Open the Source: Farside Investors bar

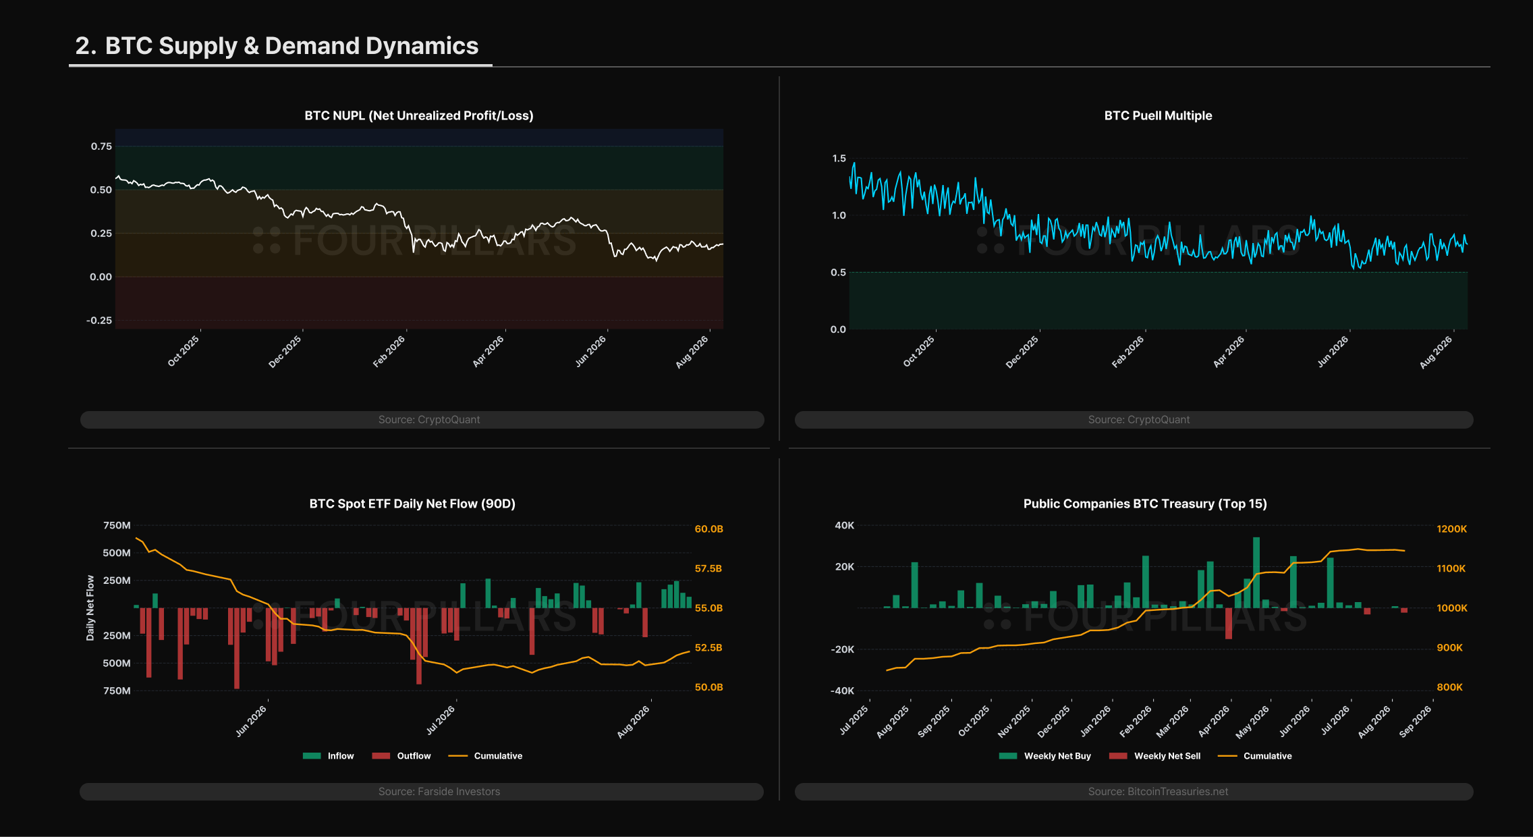422,792
